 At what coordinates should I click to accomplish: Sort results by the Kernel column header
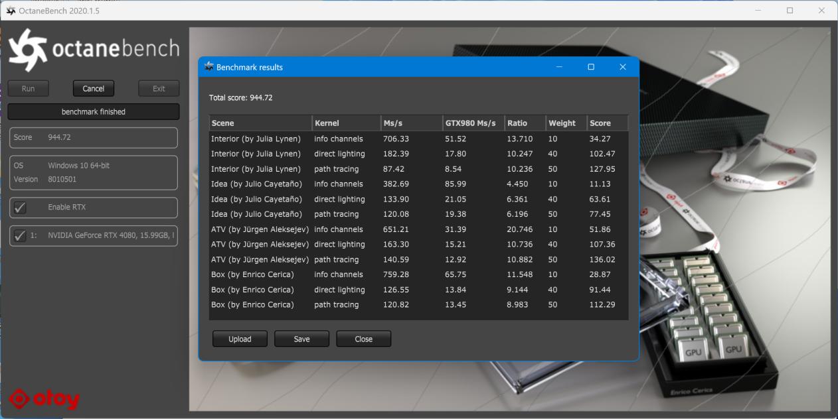345,123
